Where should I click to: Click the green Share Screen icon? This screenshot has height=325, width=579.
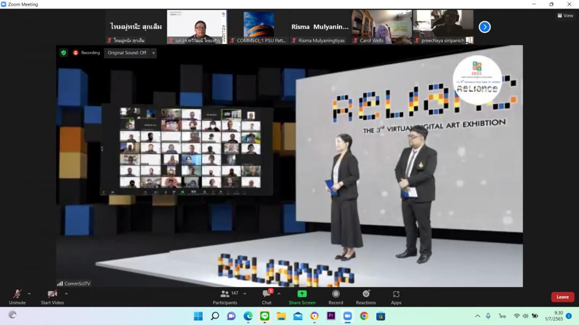pyautogui.click(x=302, y=294)
